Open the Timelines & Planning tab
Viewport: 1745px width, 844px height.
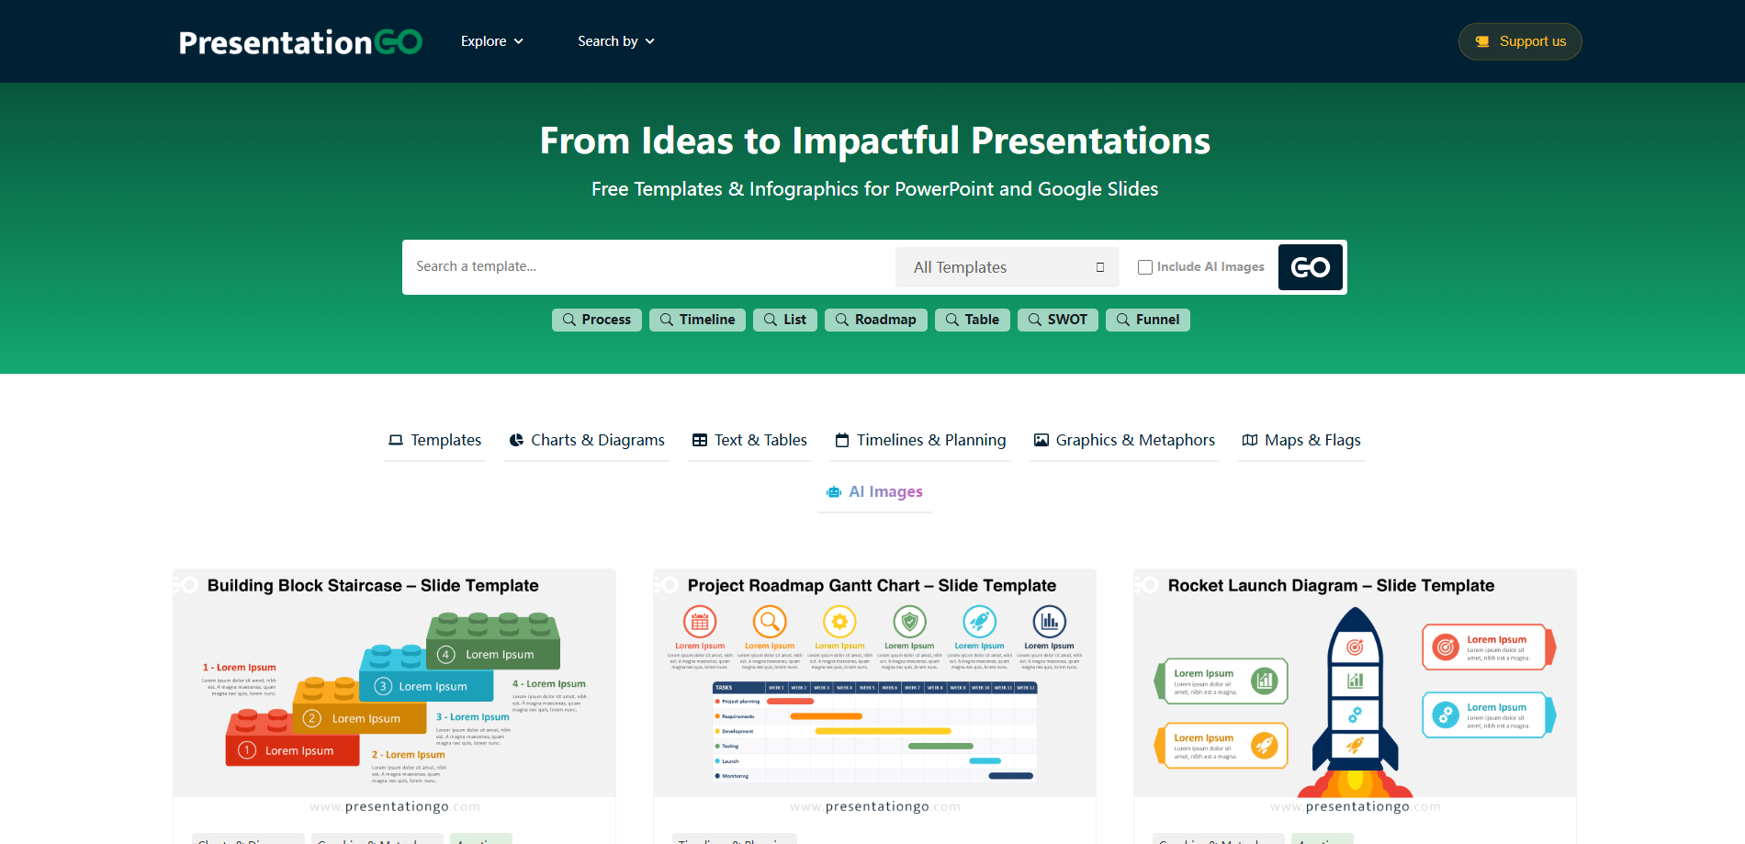920,440
